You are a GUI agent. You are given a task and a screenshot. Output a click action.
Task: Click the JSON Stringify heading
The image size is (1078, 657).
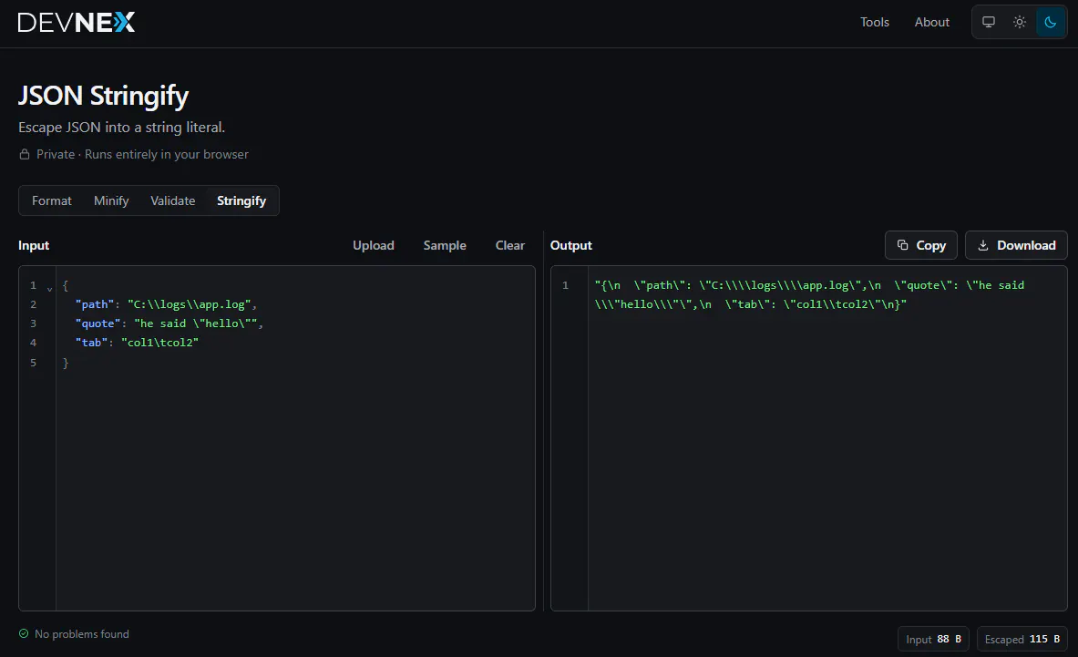(103, 96)
